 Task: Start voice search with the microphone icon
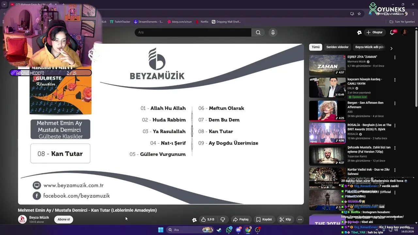(273, 32)
